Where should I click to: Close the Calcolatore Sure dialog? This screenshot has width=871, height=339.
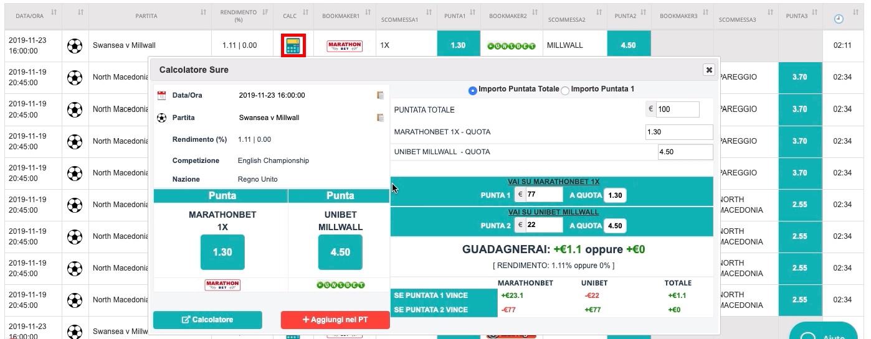708,70
